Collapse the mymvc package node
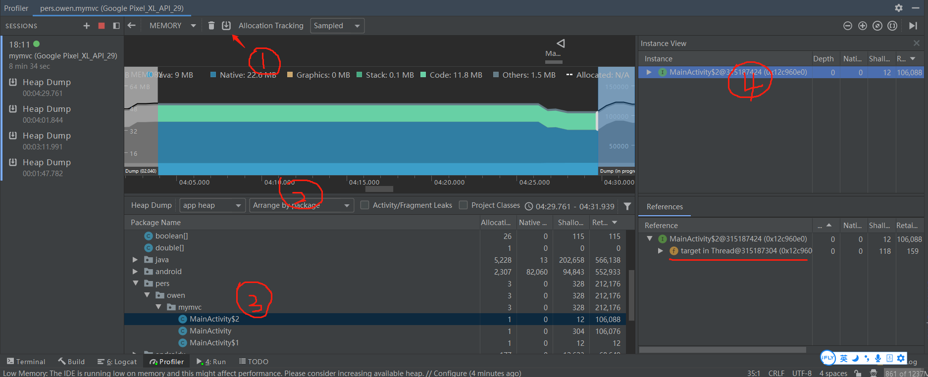 [158, 307]
